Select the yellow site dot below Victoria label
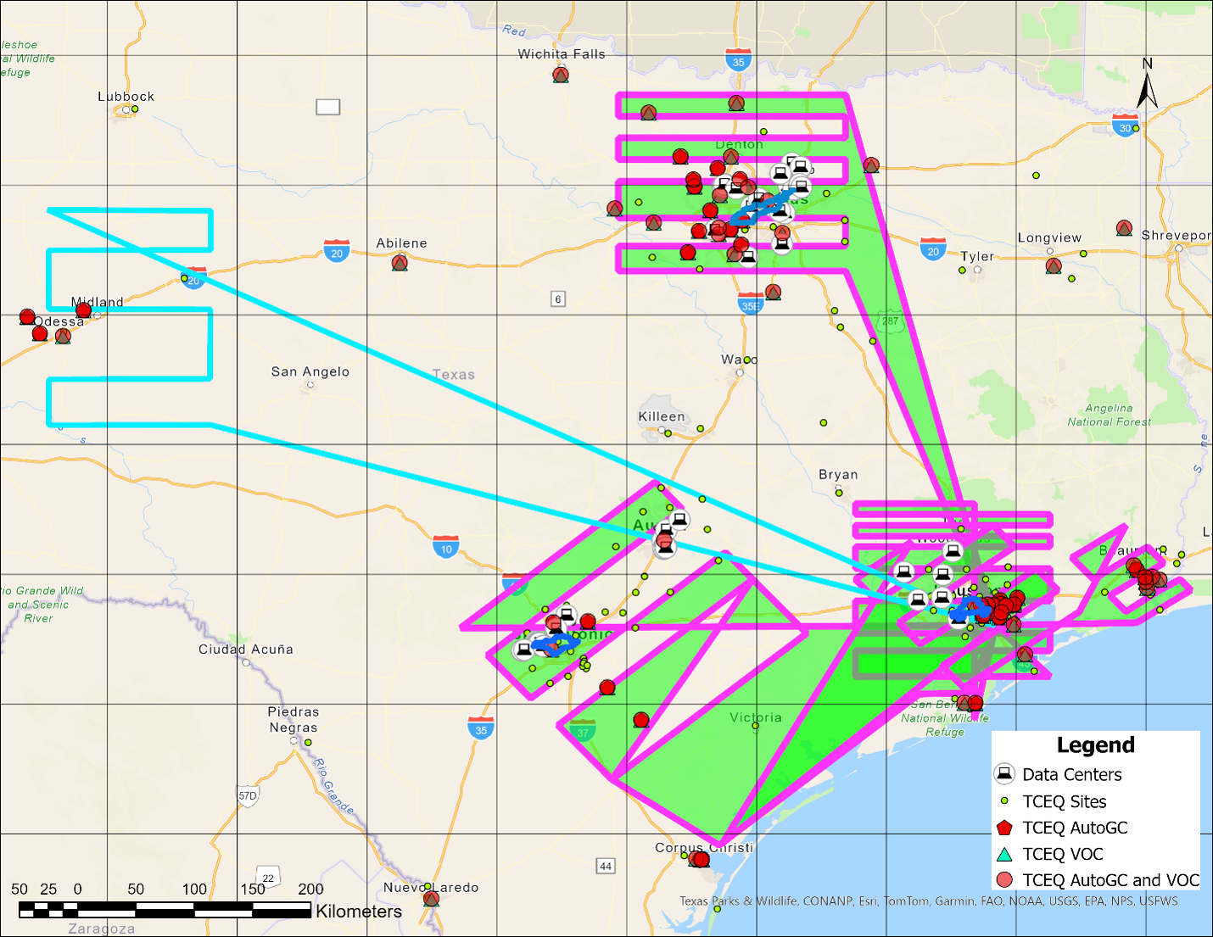The width and height of the screenshot is (1213, 937). click(x=756, y=727)
